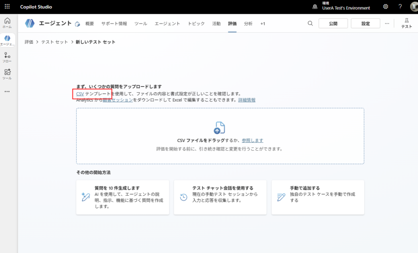Open Flows icon in left sidebar
This screenshot has width=418, height=253.
(x=7, y=57)
